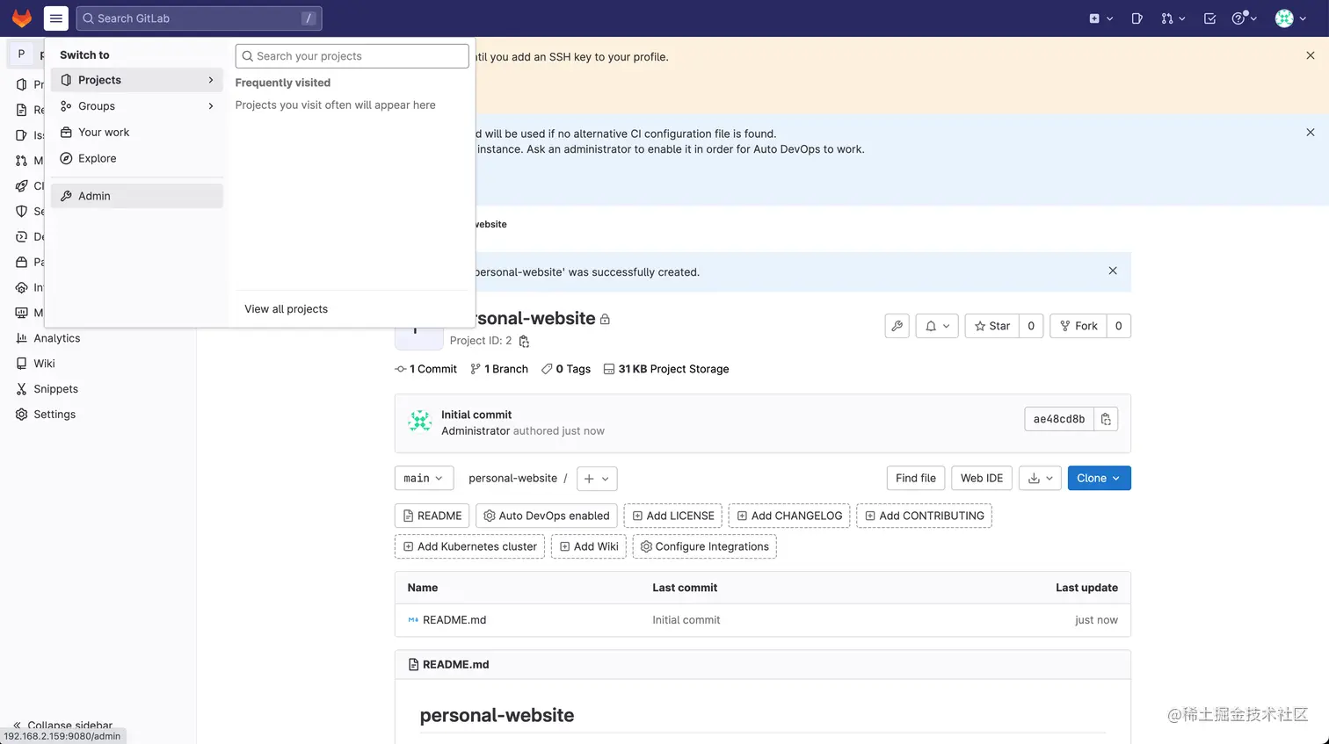Click the Administrator avatar in commit box
Viewport: 1329px width, 744px height.
pos(420,422)
